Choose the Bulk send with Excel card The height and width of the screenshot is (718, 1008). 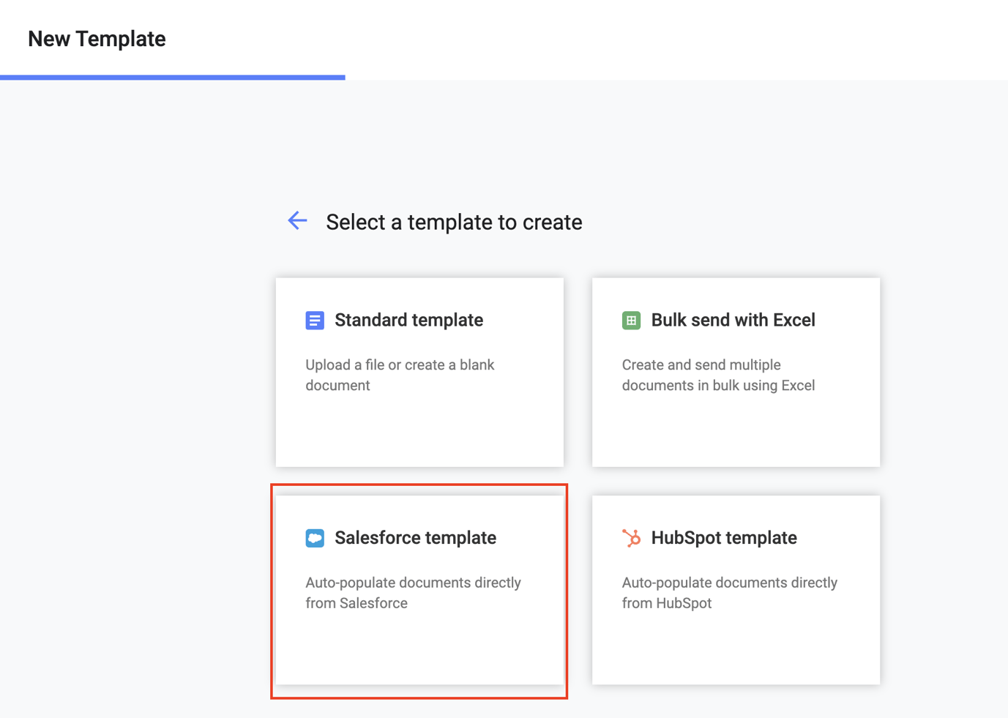click(x=735, y=372)
